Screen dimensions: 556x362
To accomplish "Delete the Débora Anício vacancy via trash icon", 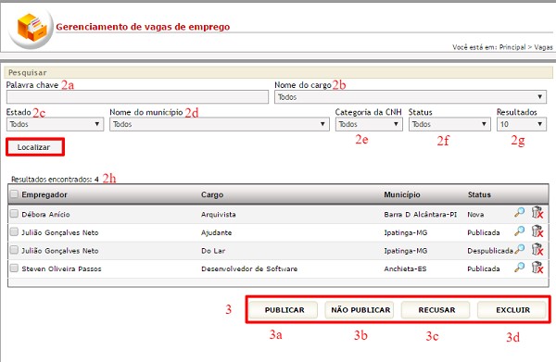I will (x=537, y=213).
